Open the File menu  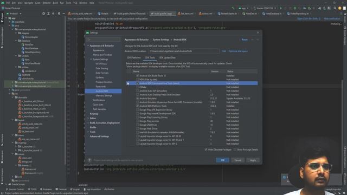[x=8, y=3]
